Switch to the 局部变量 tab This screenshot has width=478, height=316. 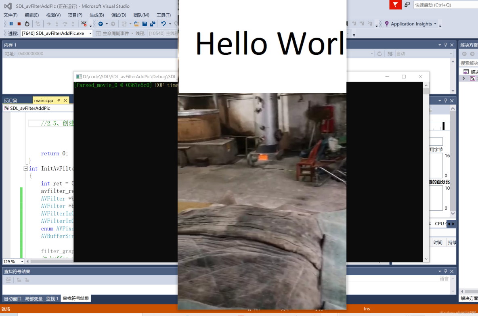[34, 298]
